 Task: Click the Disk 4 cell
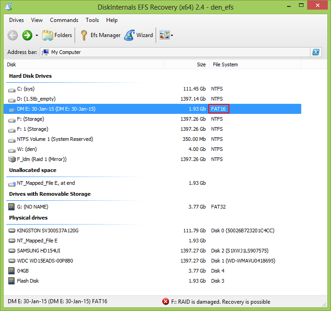[217, 271]
